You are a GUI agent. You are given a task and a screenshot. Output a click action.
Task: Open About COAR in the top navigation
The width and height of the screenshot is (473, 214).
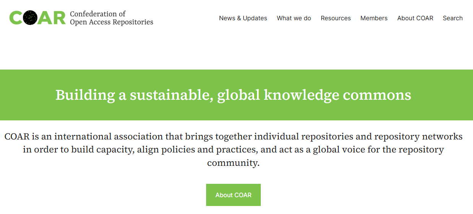pyautogui.click(x=415, y=18)
